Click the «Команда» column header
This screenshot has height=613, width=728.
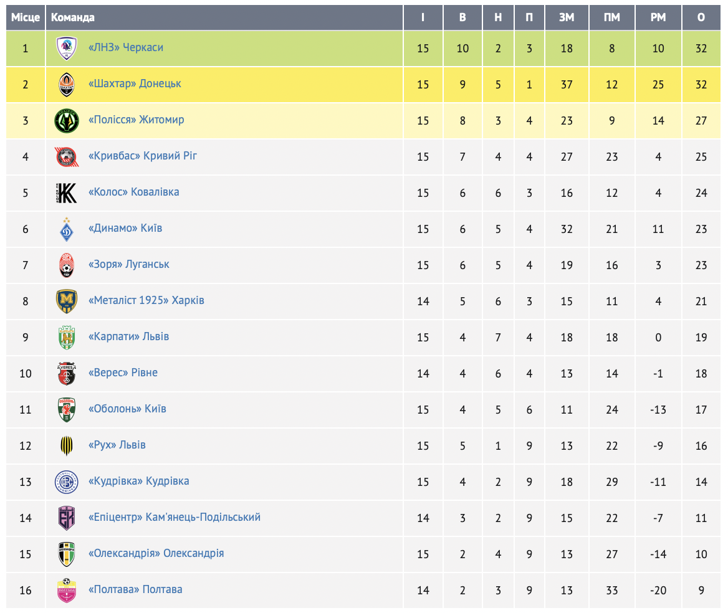point(73,17)
